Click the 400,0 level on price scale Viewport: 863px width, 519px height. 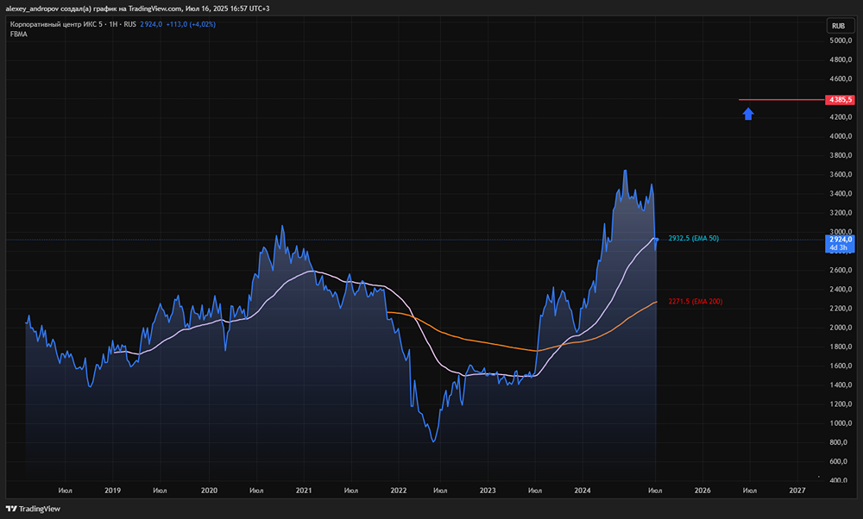tap(841, 480)
